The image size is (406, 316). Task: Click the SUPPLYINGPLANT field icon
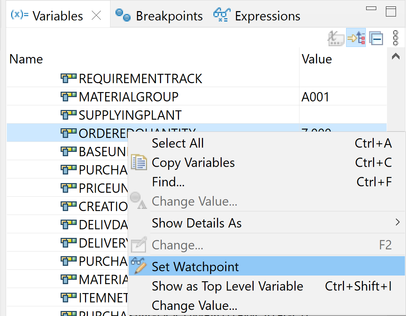coord(69,115)
